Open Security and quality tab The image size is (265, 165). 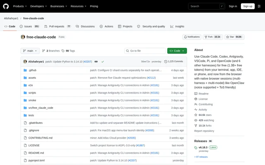pos(151,26)
